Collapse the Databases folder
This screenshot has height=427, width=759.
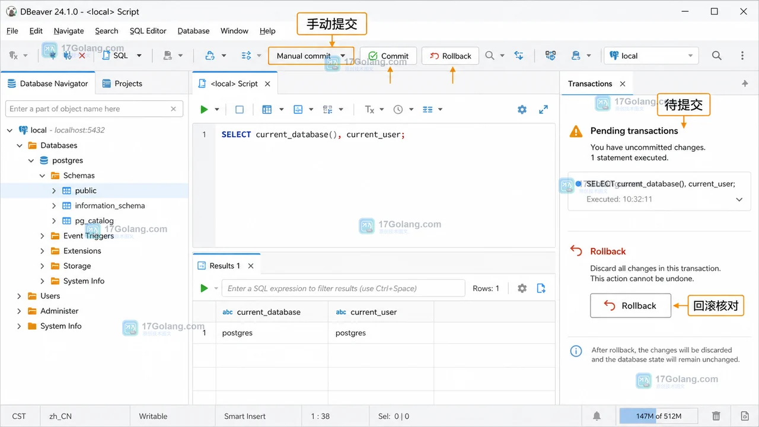click(x=20, y=145)
